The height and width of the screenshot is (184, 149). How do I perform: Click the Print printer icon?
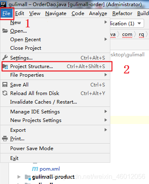[x=5, y=139]
